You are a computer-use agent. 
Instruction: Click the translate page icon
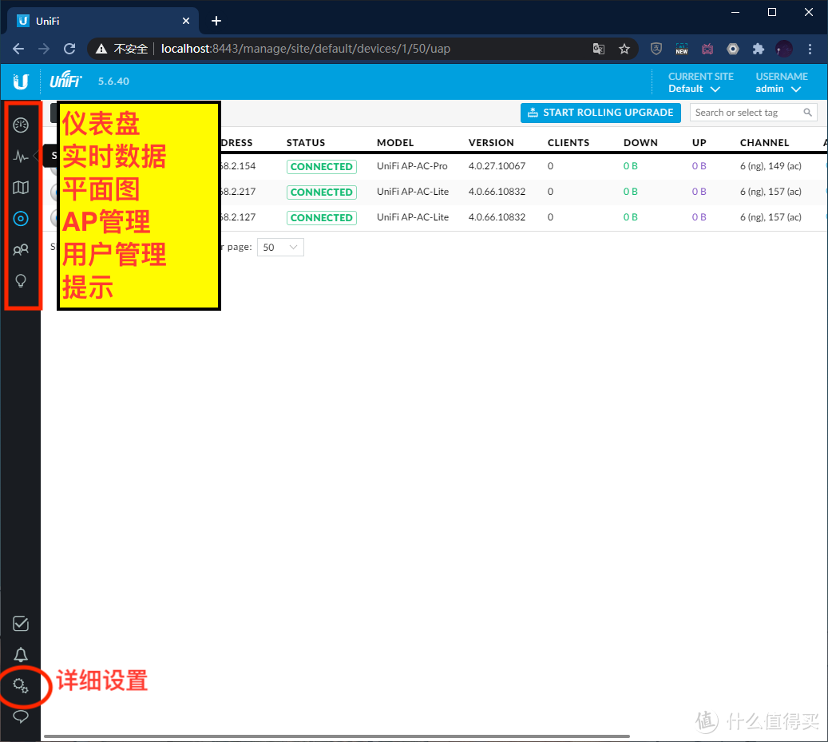[598, 49]
